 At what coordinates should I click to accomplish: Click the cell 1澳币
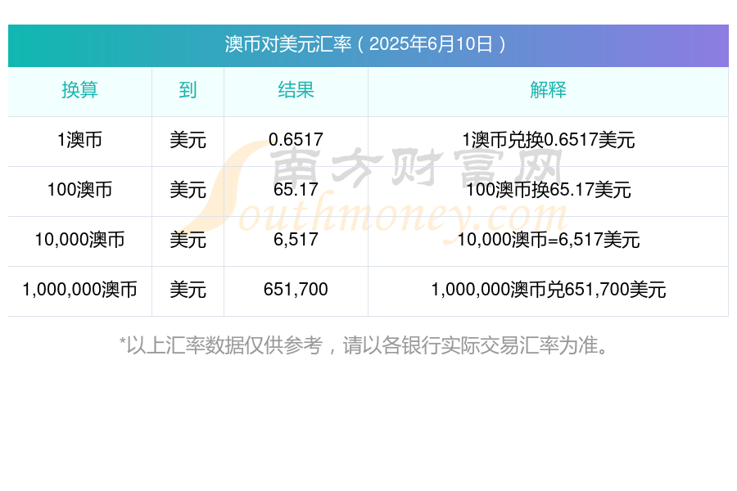coord(80,140)
